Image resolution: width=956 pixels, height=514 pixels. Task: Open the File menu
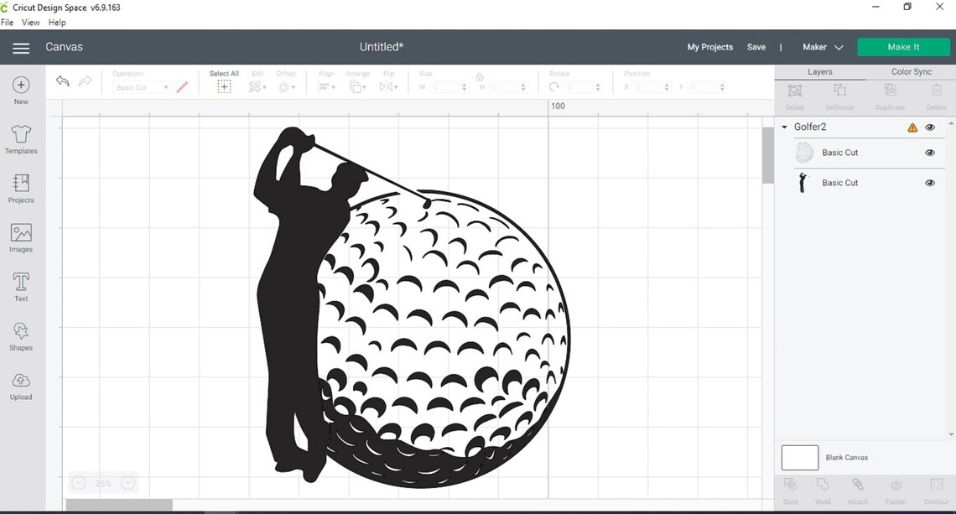[x=8, y=22]
